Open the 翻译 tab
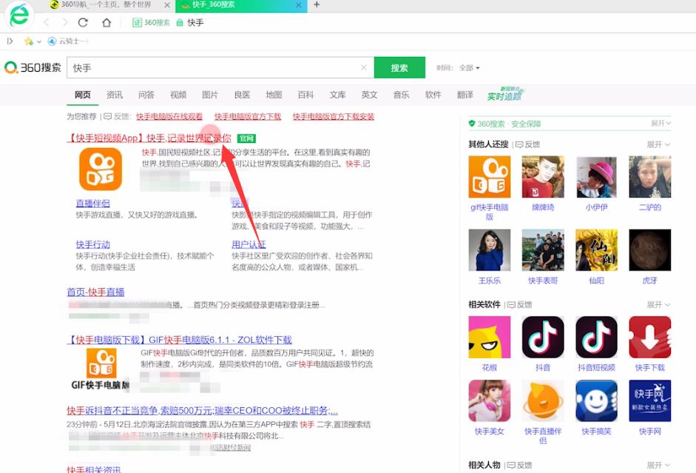Viewport: 696px width, 473px height. click(x=465, y=95)
